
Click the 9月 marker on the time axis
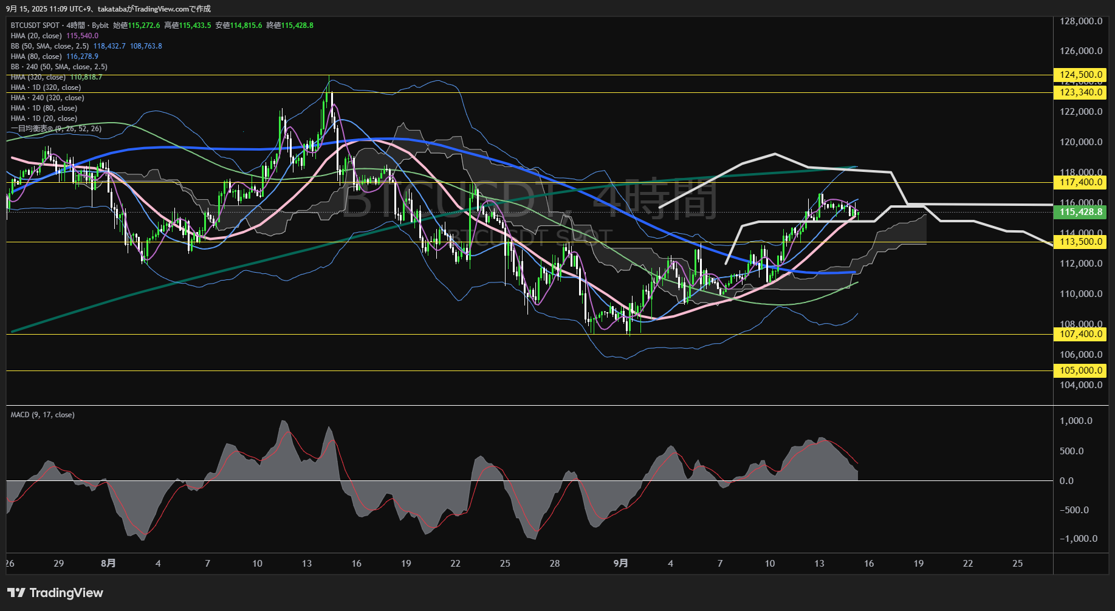(x=620, y=564)
